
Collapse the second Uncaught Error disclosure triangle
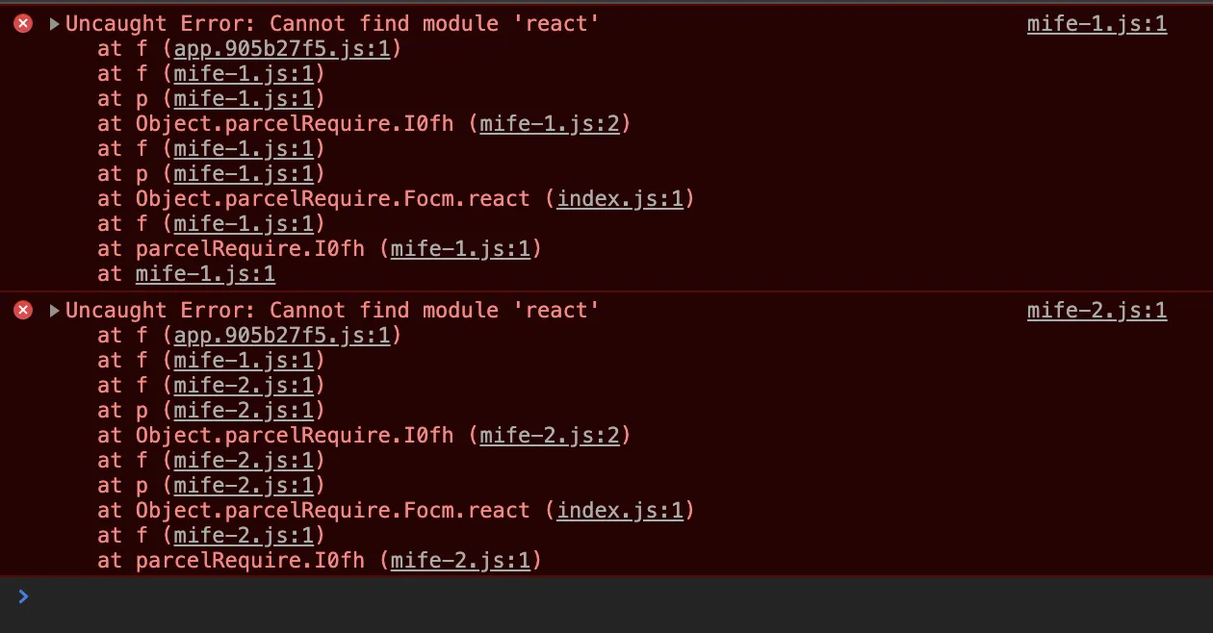click(55, 310)
